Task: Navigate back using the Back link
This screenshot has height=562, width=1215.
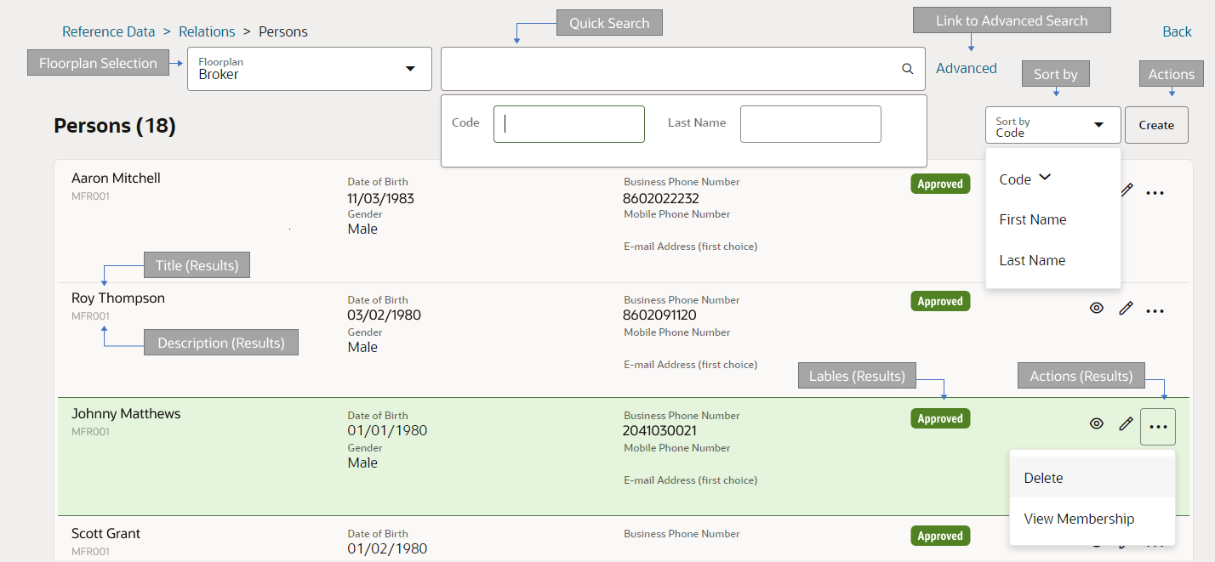Action: (x=1177, y=31)
